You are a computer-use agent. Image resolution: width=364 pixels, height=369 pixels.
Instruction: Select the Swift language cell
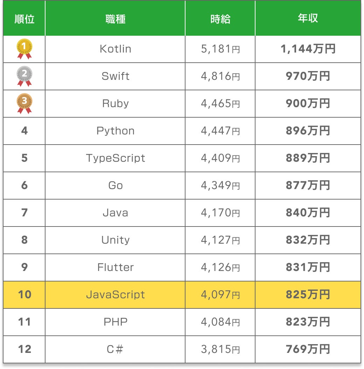(x=115, y=76)
